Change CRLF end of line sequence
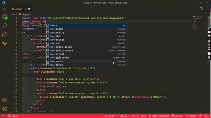Image resolution: width=211 pixels, height=118 pixels. coord(143,116)
